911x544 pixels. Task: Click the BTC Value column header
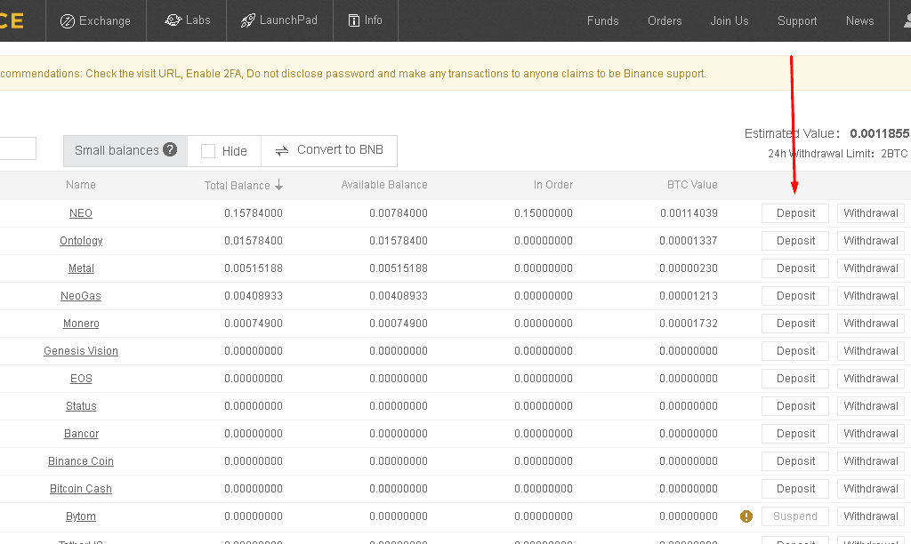pyautogui.click(x=692, y=185)
